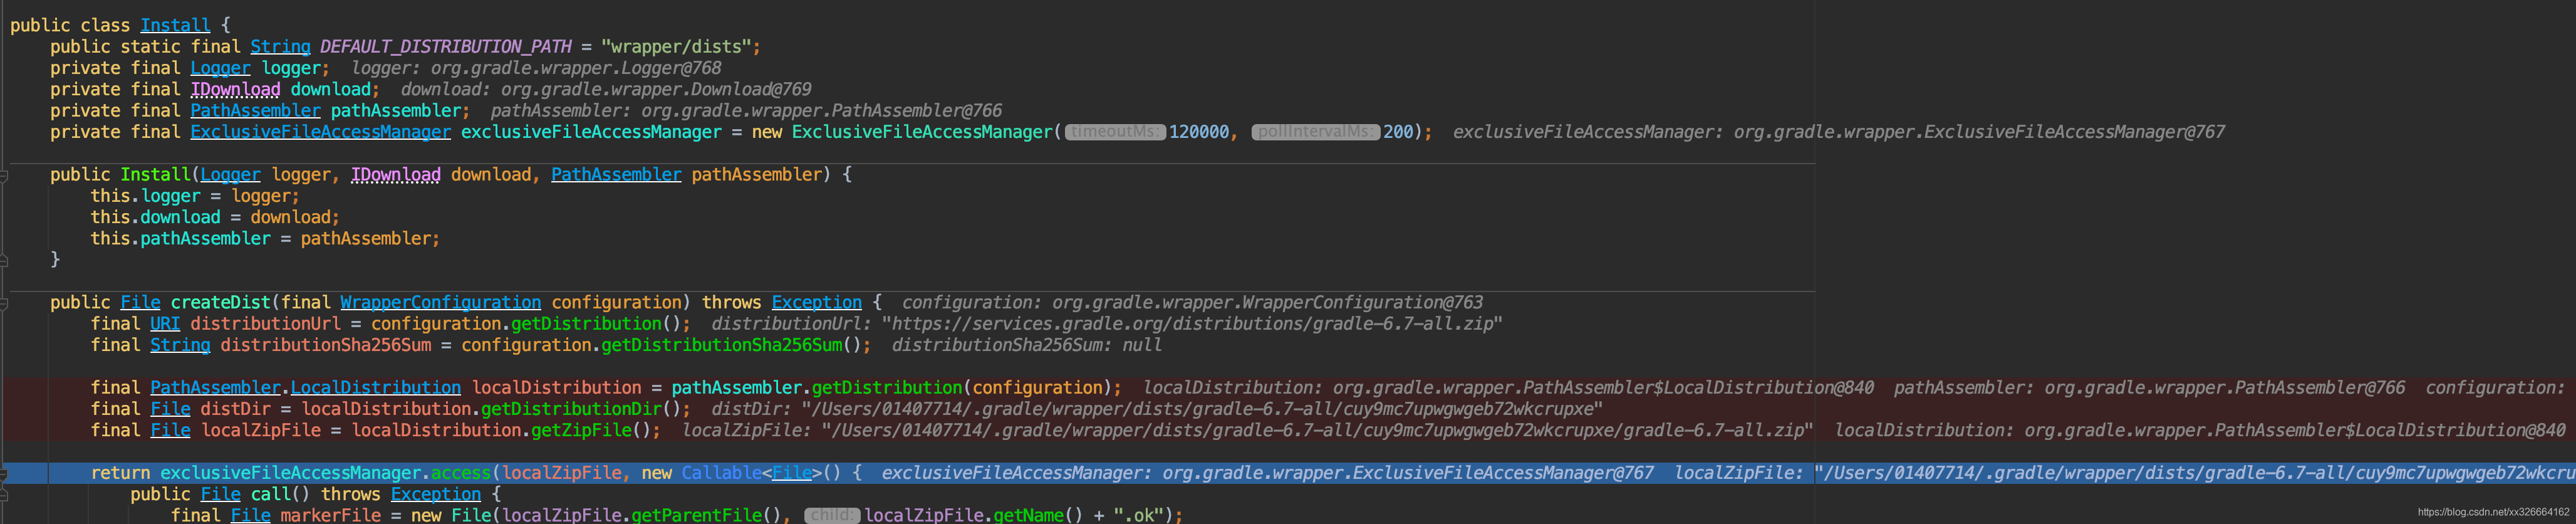Click the access method call on the return line
This screenshot has width=2576, height=524.
461,473
